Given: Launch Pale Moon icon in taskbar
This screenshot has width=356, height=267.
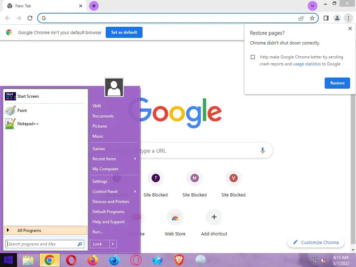Looking at the screenshot, I should [201, 260].
